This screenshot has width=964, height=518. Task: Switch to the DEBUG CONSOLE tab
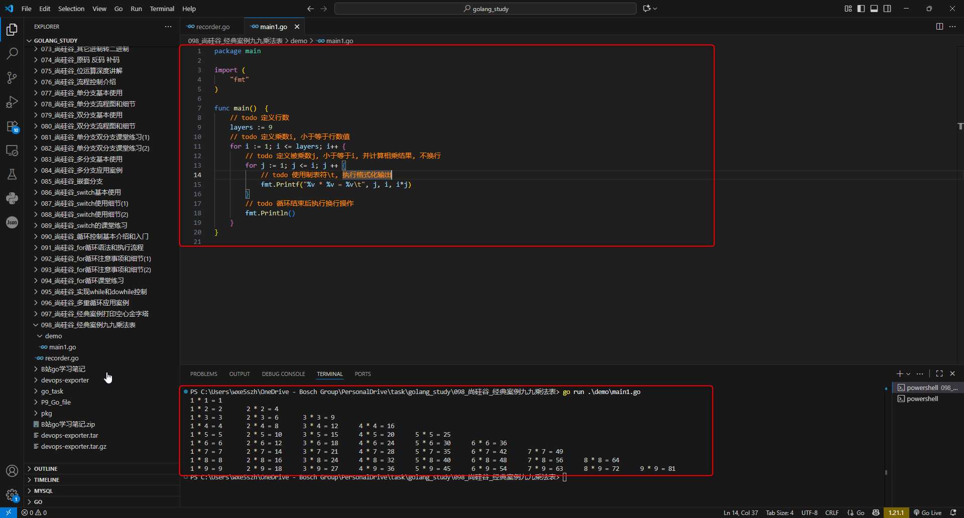[x=283, y=374]
